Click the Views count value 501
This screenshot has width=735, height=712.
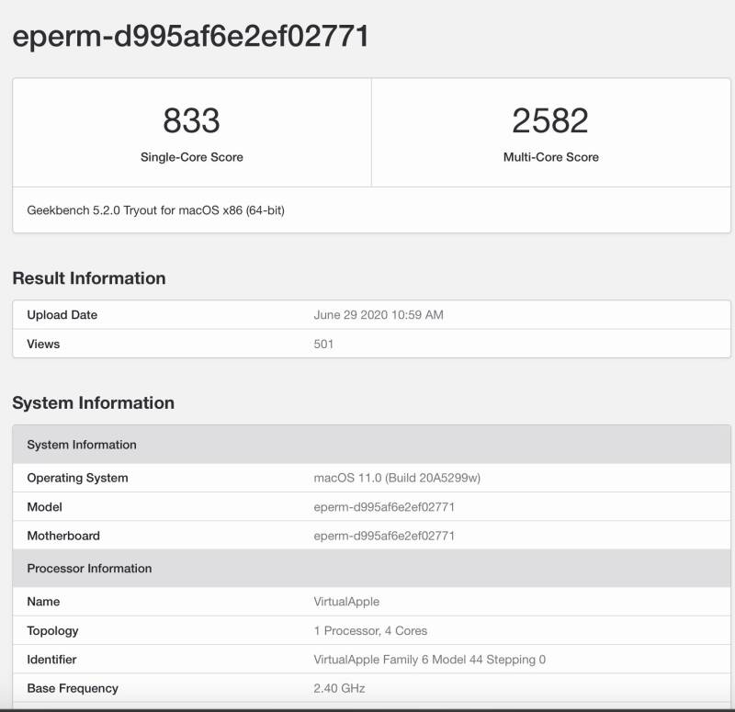point(323,344)
